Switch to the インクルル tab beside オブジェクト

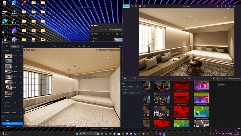[14, 113]
